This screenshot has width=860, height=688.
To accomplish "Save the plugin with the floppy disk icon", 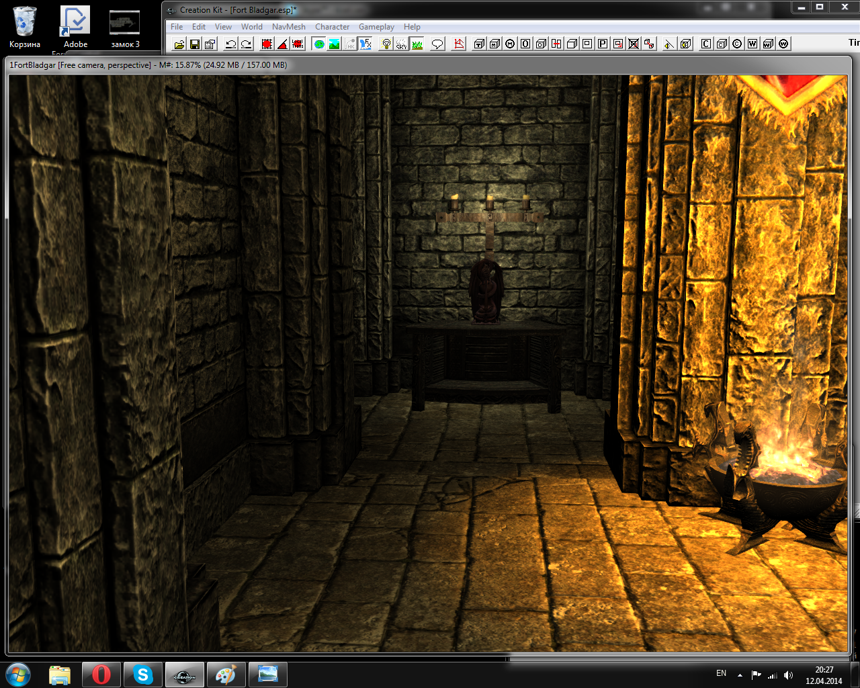I will point(195,44).
